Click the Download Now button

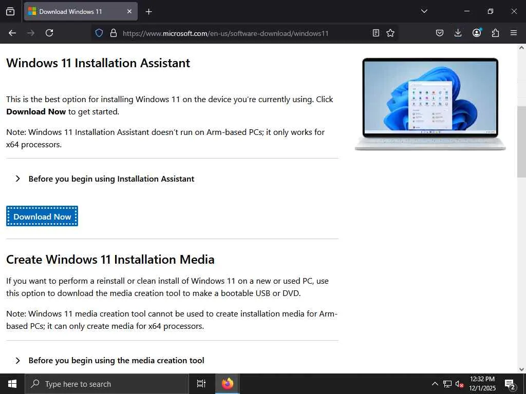coord(42,216)
